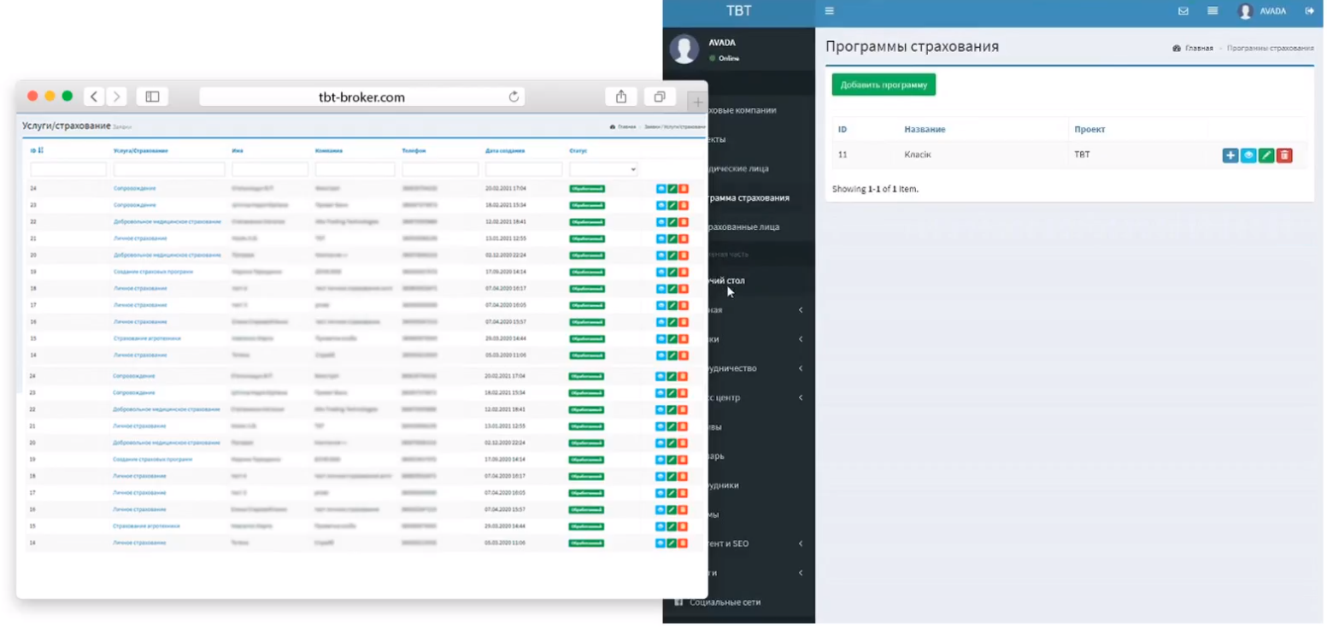1327x628 pixels.
Task: Click the Safari share icon
Action: [621, 97]
